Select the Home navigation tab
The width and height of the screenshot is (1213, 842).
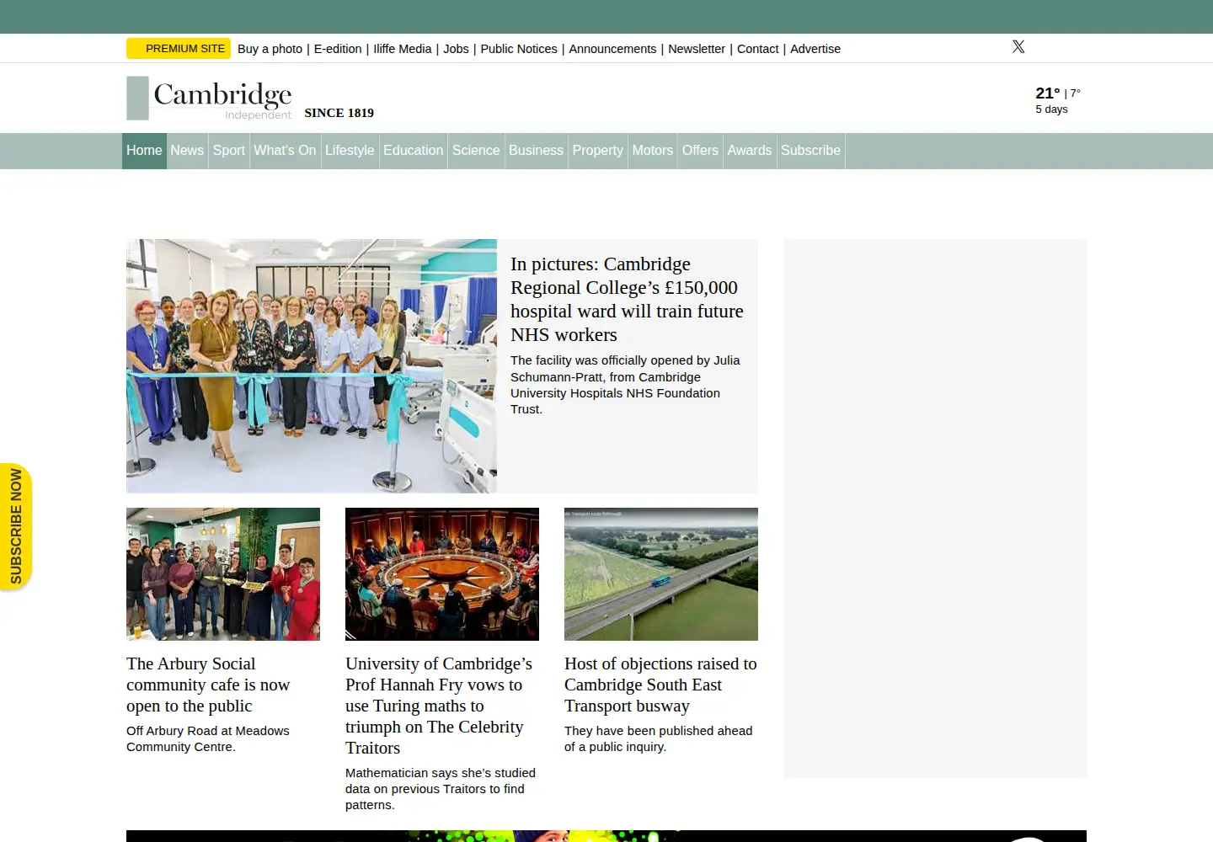[x=144, y=151]
